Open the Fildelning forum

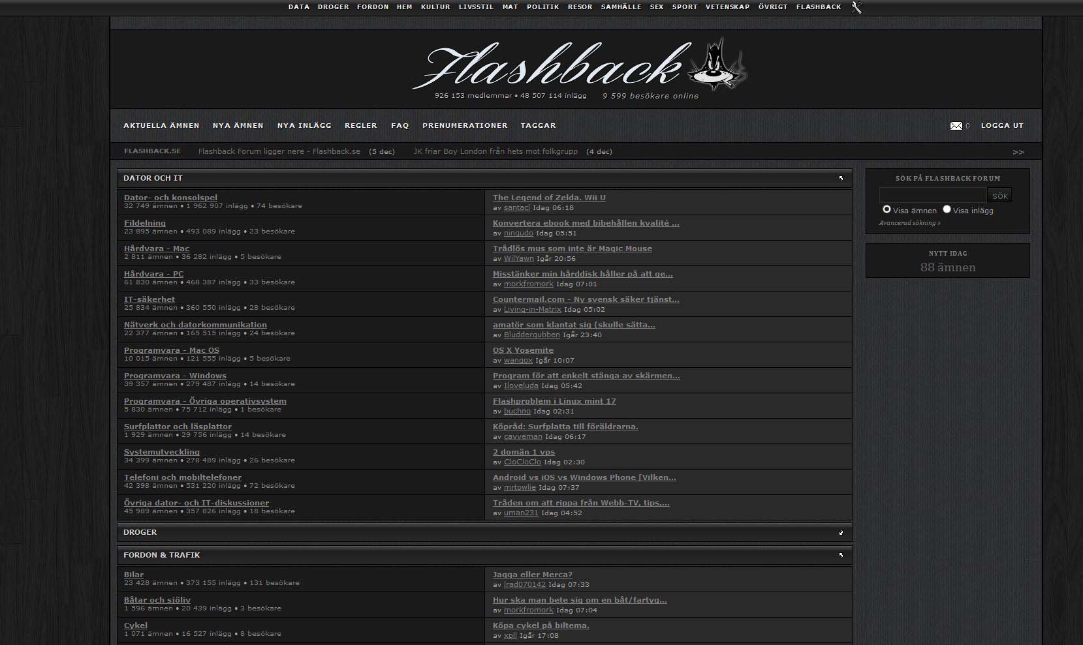pyautogui.click(x=145, y=223)
